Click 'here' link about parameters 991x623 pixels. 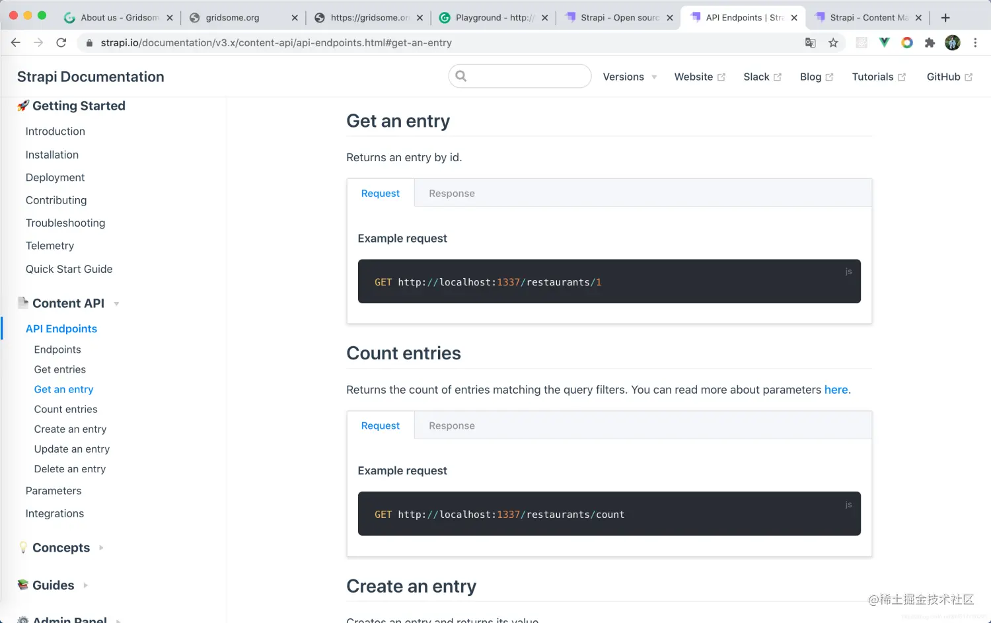click(836, 390)
